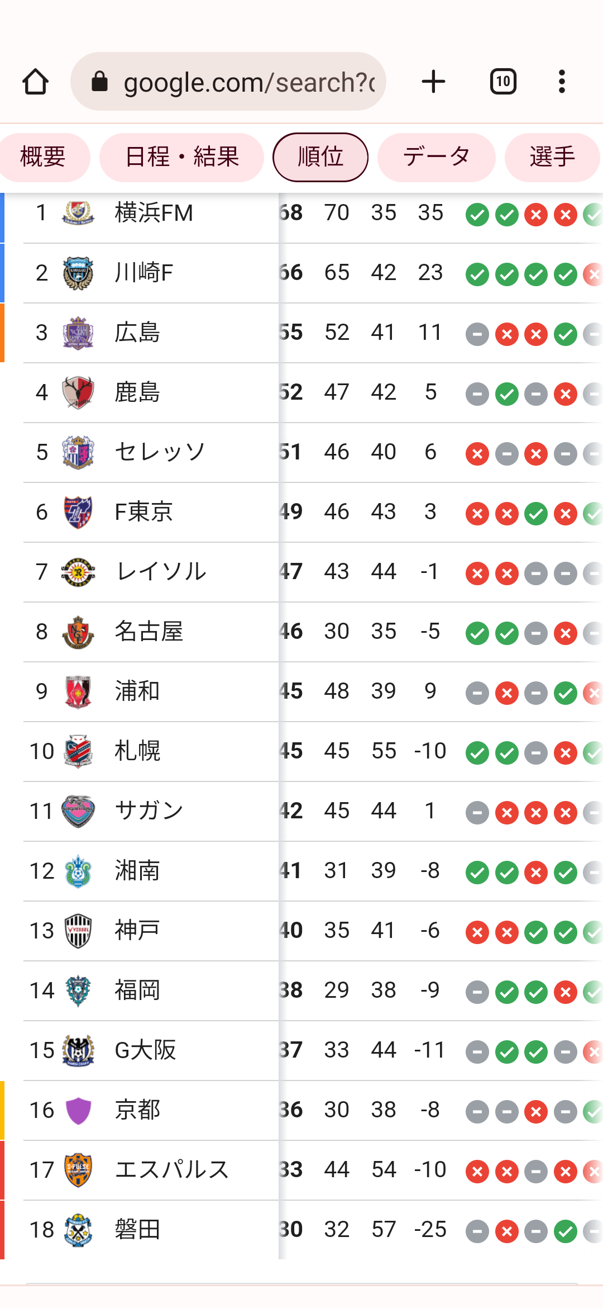The image size is (603, 1308).
Task: Switch to the データ tab
Action: click(436, 157)
